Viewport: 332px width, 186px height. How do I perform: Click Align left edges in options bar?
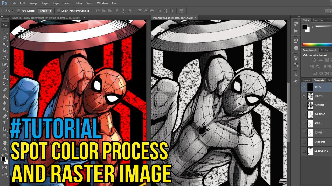coord(118,11)
